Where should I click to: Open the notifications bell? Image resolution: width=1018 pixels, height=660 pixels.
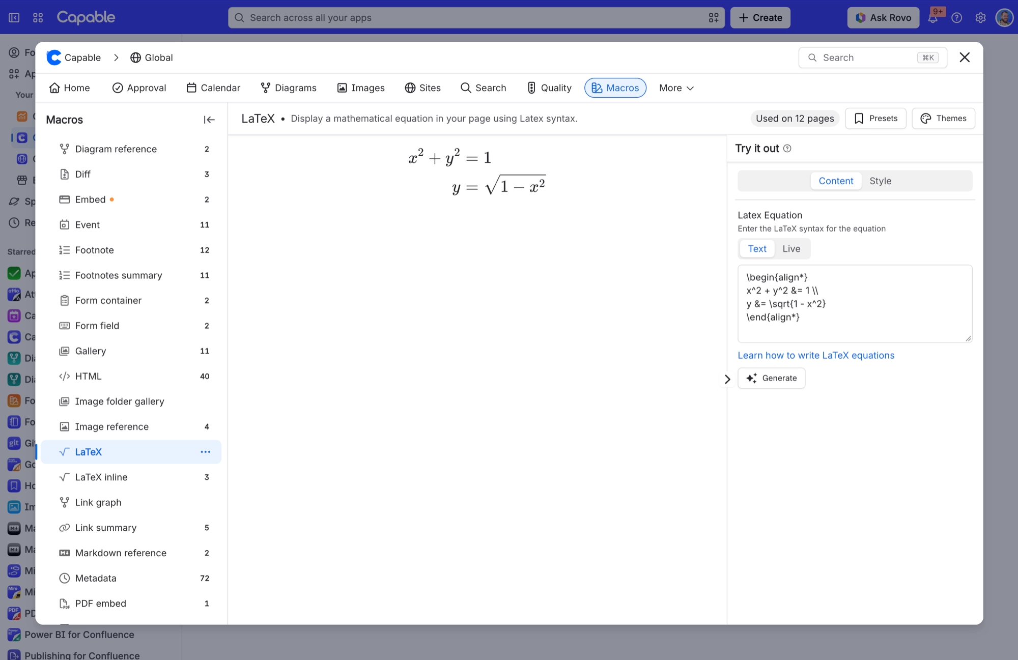click(932, 18)
